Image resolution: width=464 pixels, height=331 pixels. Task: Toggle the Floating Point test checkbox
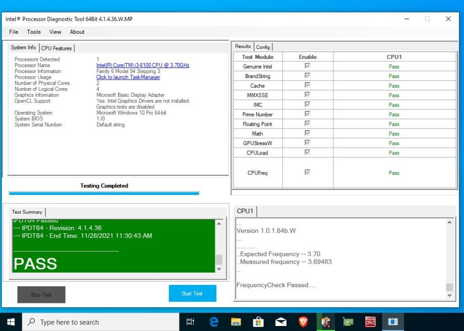pyautogui.click(x=308, y=123)
